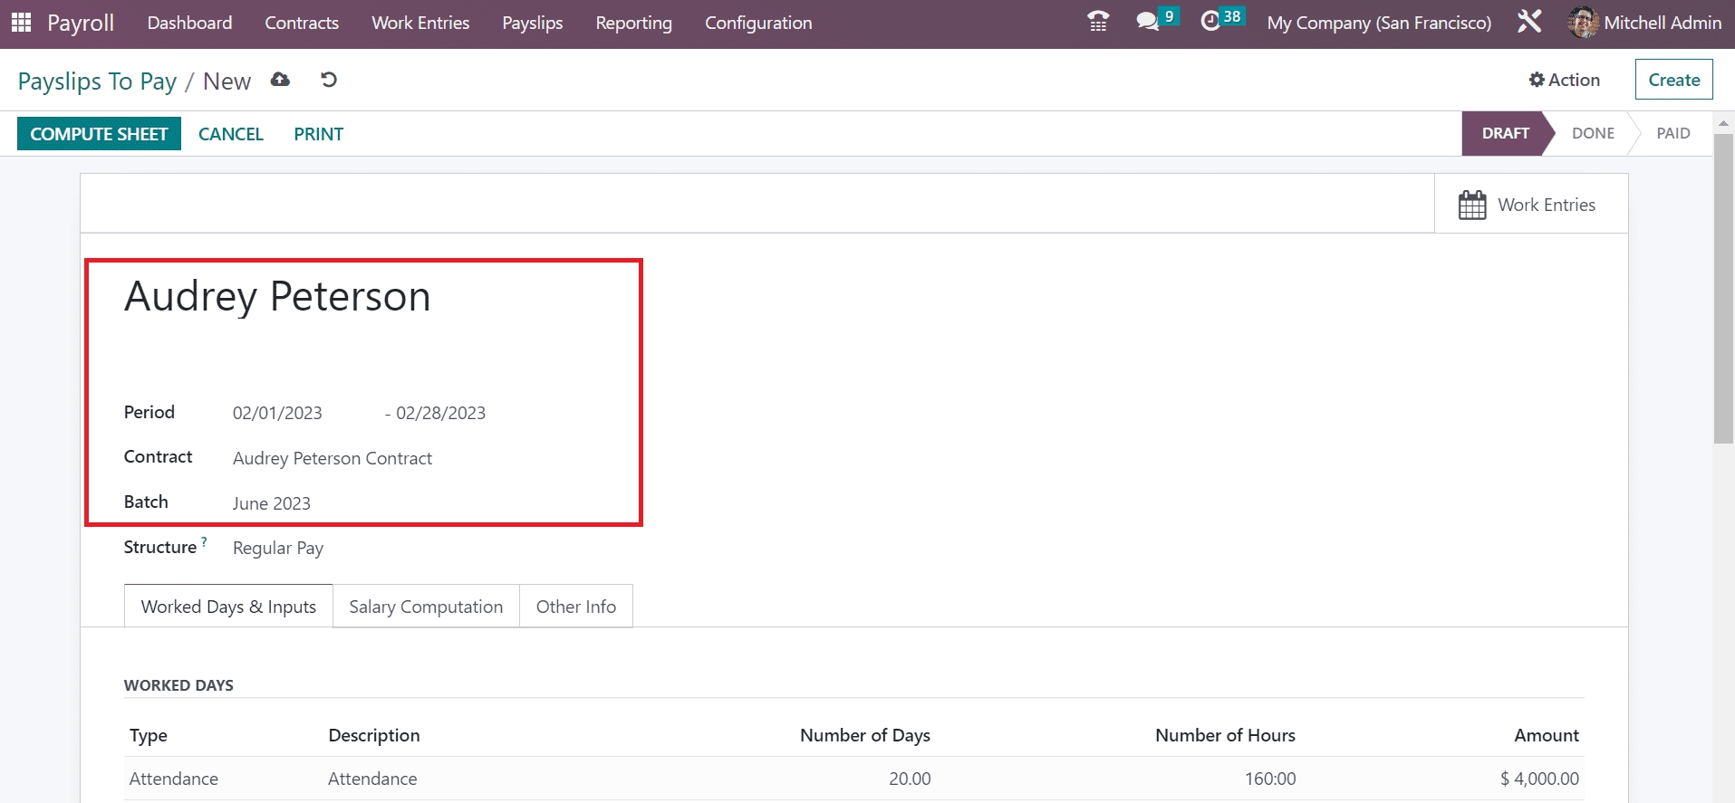Open the Action gear dropdown
1735x803 pixels.
(1565, 80)
